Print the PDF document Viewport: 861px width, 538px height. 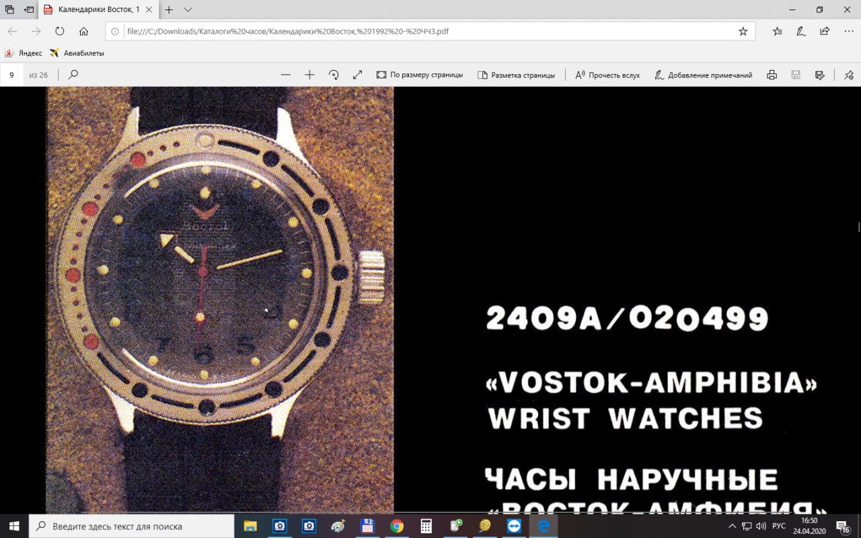pyautogui.click(x=772, y=75)
